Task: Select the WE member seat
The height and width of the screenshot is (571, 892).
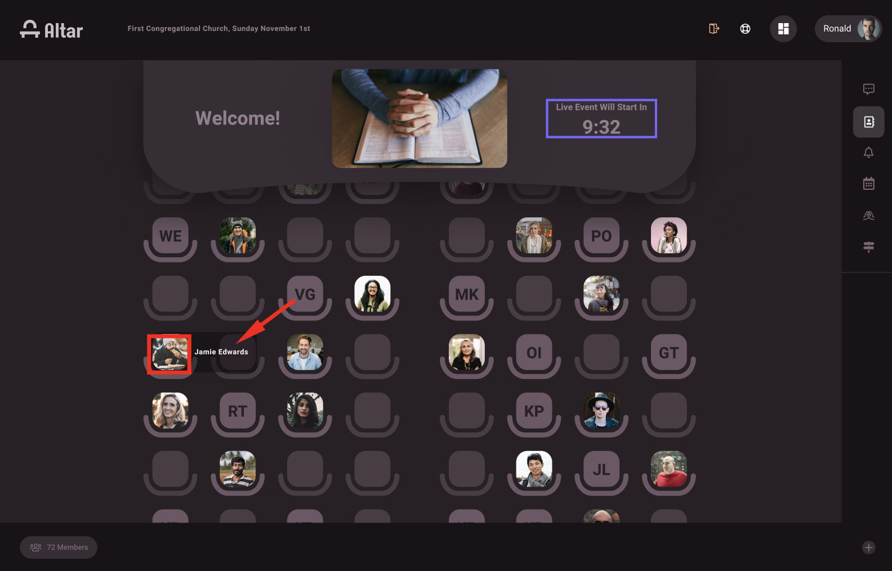Action: pos(170,236)
